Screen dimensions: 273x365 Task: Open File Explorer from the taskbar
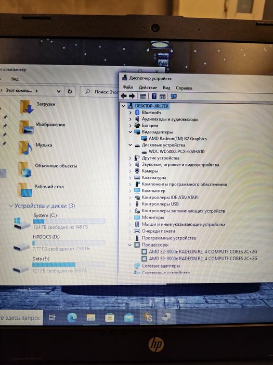[91, 318]
